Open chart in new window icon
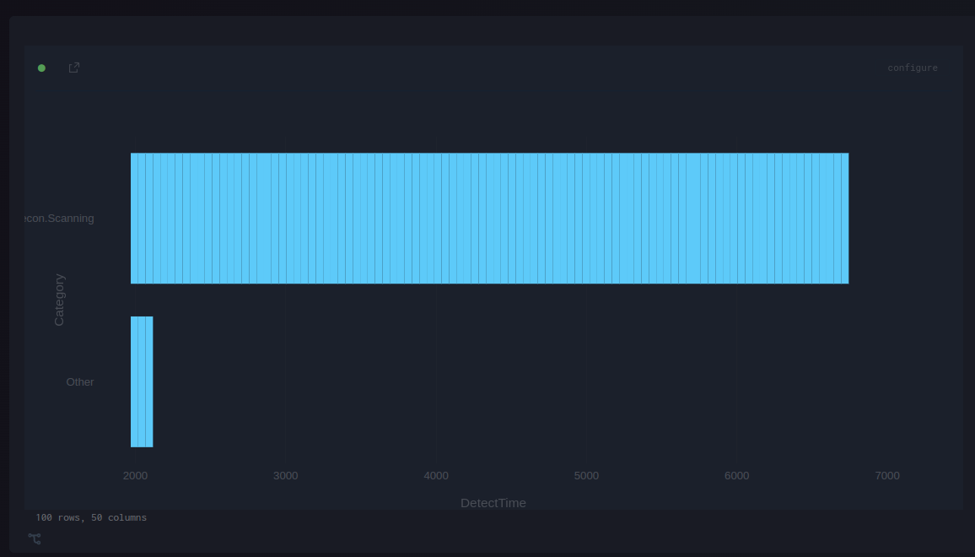This screenshot has width=975, height=557. pyautogui.click(x=74, y=68)
